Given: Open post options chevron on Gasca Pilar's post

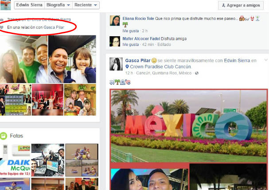Looking at the screenshot, I should [265, 60].
